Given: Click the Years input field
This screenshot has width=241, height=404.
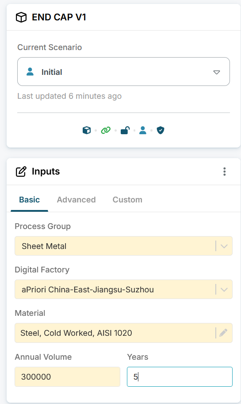Looking at the screenshot, I should coord(180,377).
